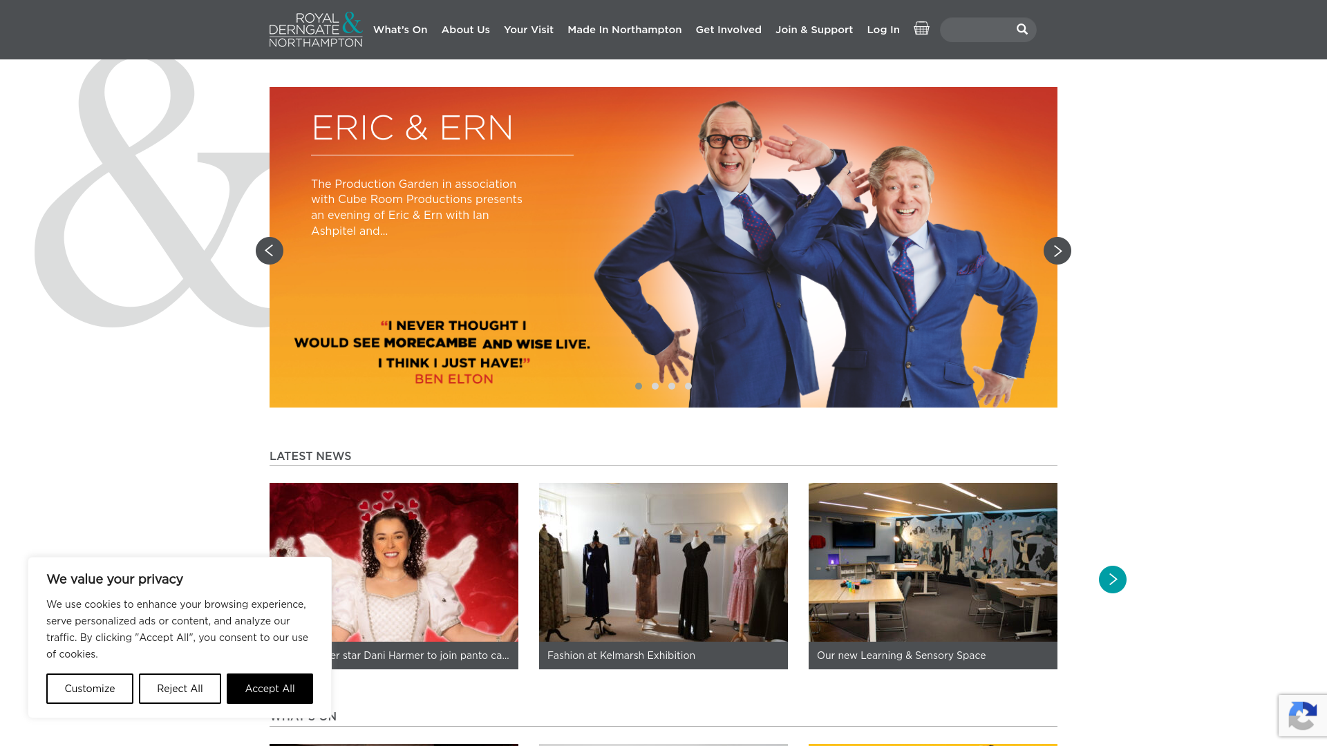Click the teal next arrow in Latest News

tap(1113, 580)
